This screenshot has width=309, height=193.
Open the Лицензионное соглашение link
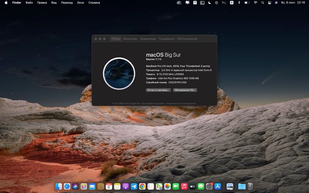(180, 103)
